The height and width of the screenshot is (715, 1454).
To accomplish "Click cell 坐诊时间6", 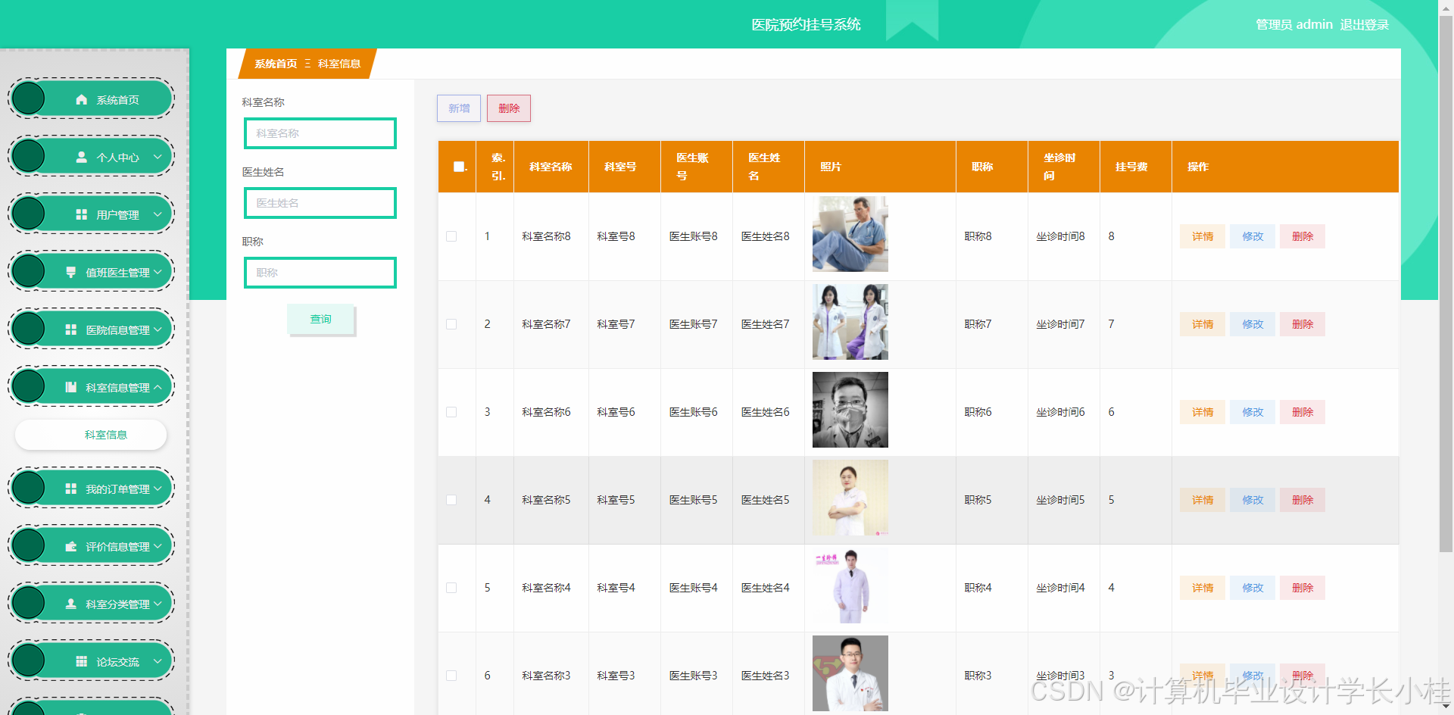I will [x=1060, y=412].
